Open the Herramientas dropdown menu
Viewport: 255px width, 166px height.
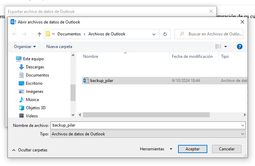click(156, 149)
